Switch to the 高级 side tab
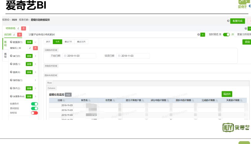 click(x=6, y=55)
